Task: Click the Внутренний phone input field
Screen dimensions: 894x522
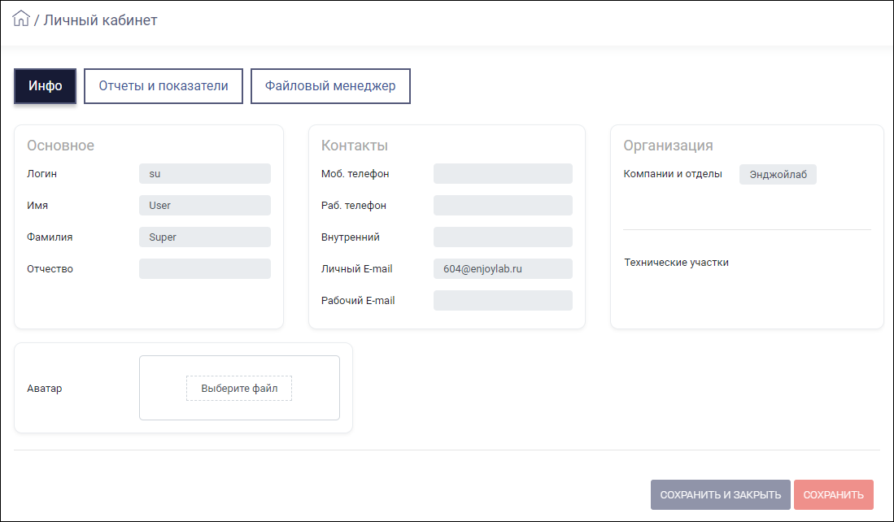Action: click(503, 237)
